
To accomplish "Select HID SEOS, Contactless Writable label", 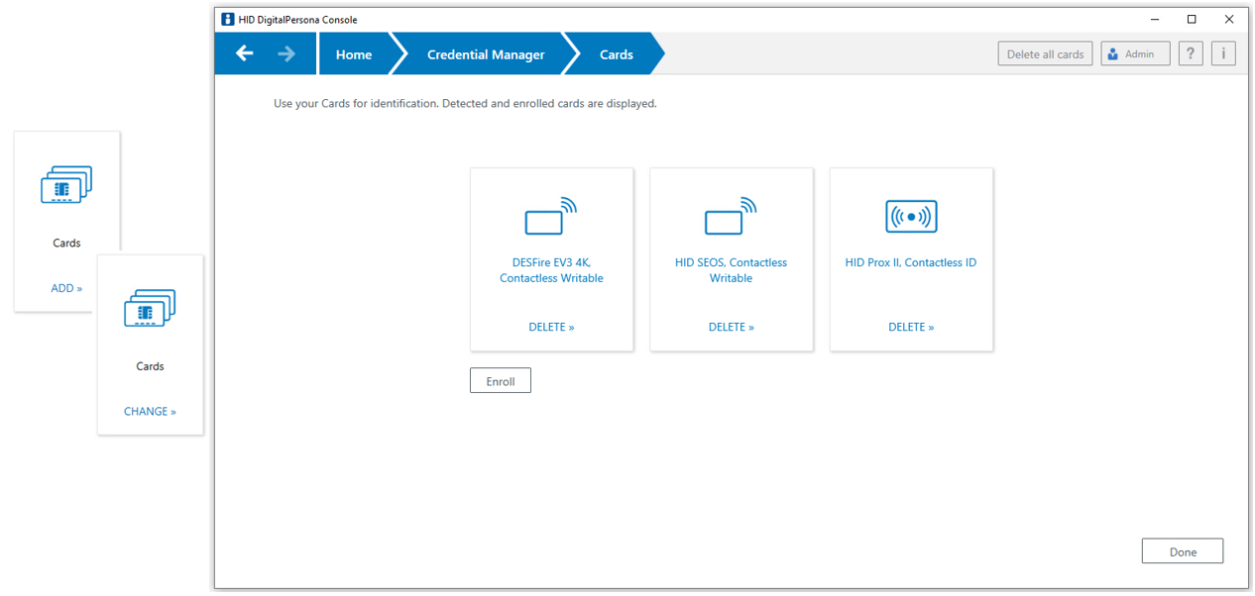I will pyautogui.click(x=731, y=270).
